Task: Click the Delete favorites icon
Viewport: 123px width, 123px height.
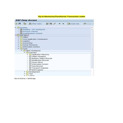Action: (51, 24)
